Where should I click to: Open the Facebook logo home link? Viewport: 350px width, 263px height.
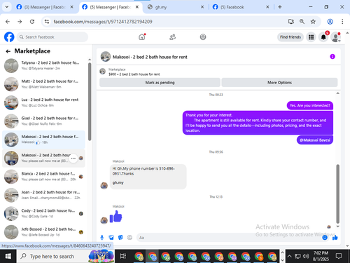[9, 37]
